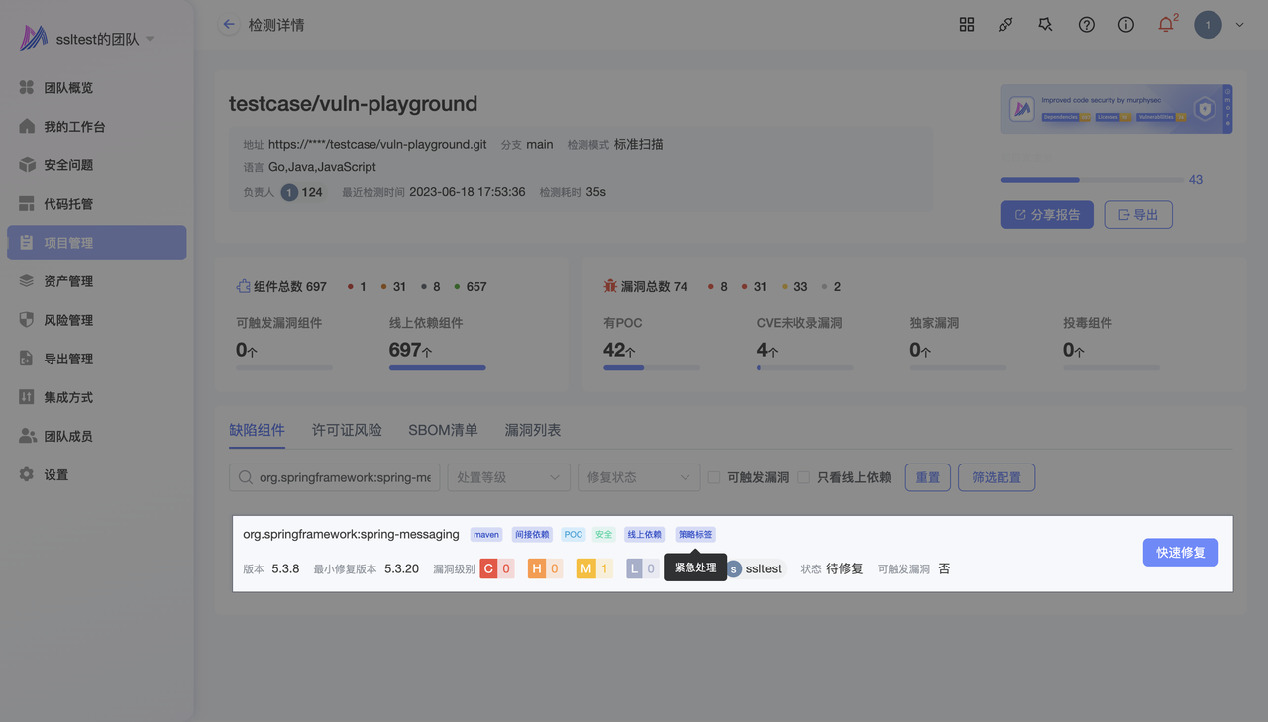Enable the 可触发漏洞 checkbox
This screenshot has height=722, width=1268.
click(714, 477)
